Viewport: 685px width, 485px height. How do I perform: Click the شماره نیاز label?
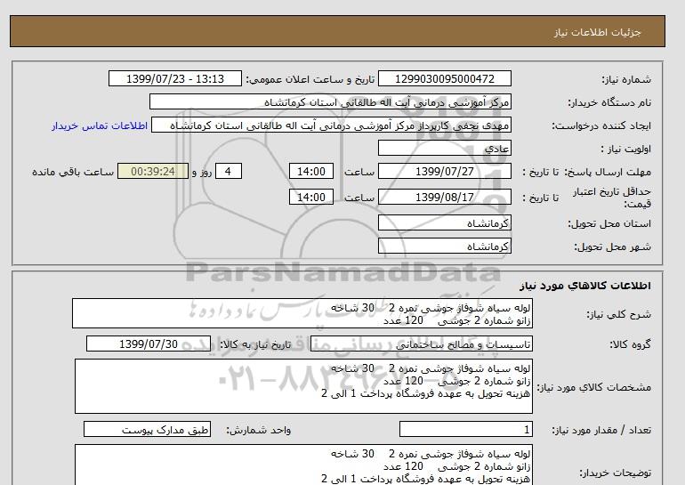(626, 80)
